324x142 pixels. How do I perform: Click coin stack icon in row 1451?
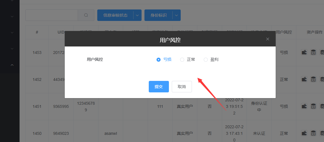313,106
